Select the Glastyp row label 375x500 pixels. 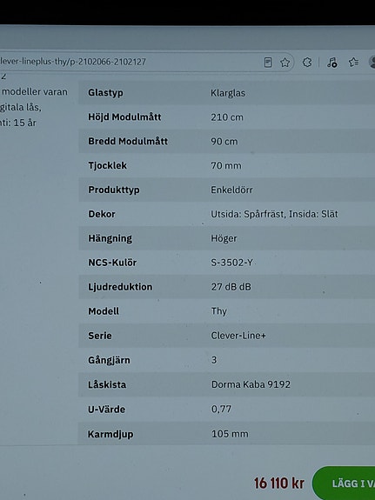tap(105, 93)
